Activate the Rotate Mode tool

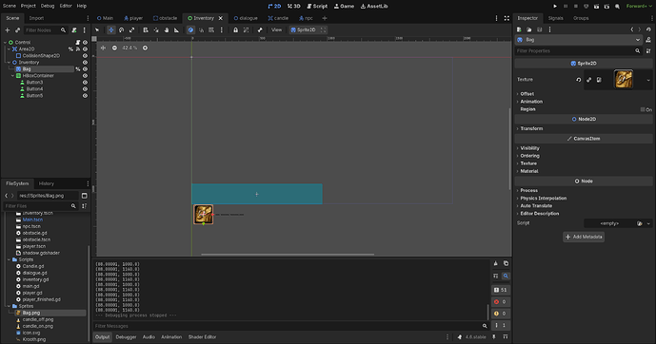pyautogui.click(x=121, y=30)
